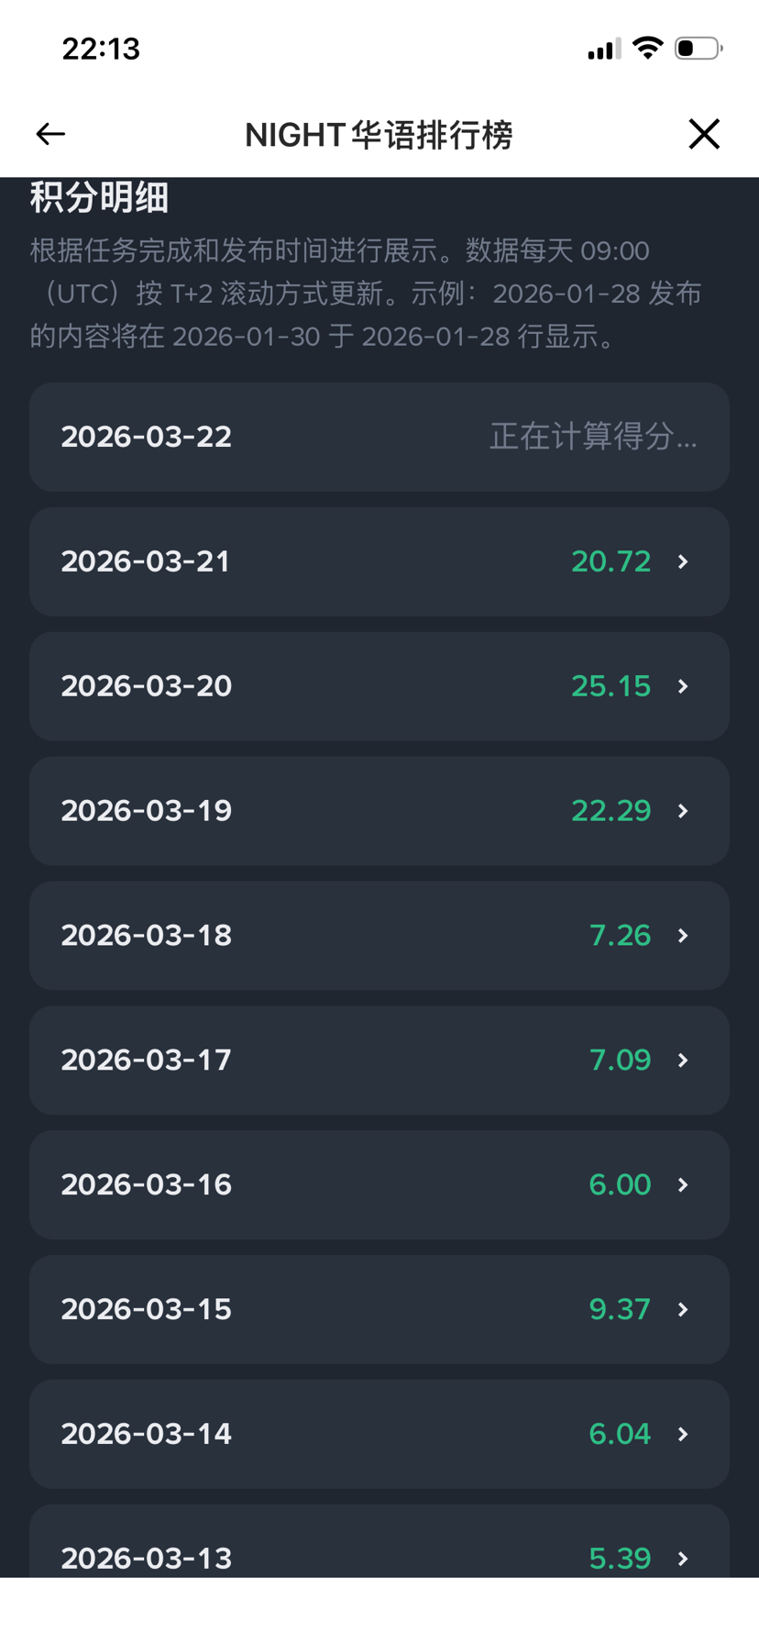Select the 2026-03-21 date label
Screen dimensions: 759x1644
146,561
